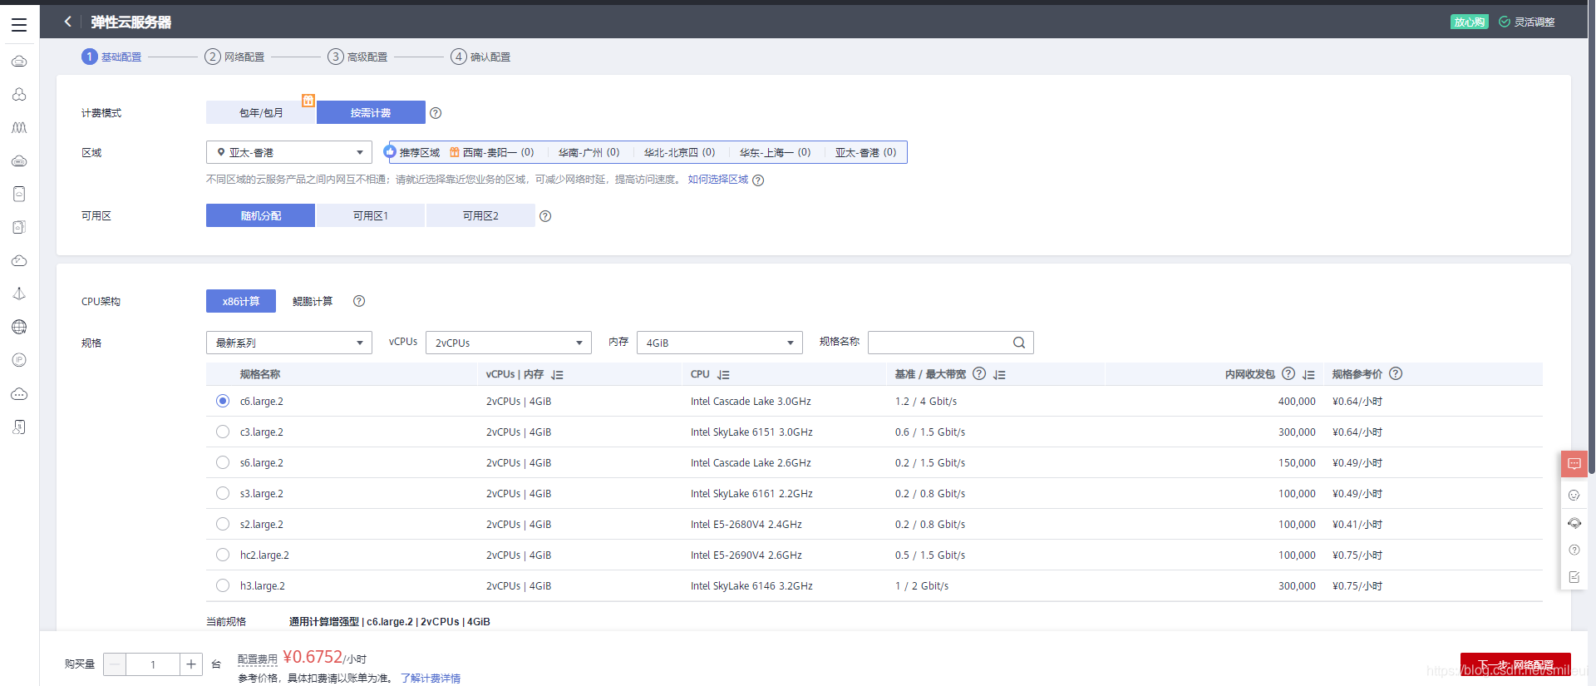
Task: Sort table by CPU column
Action: (723, 375)
